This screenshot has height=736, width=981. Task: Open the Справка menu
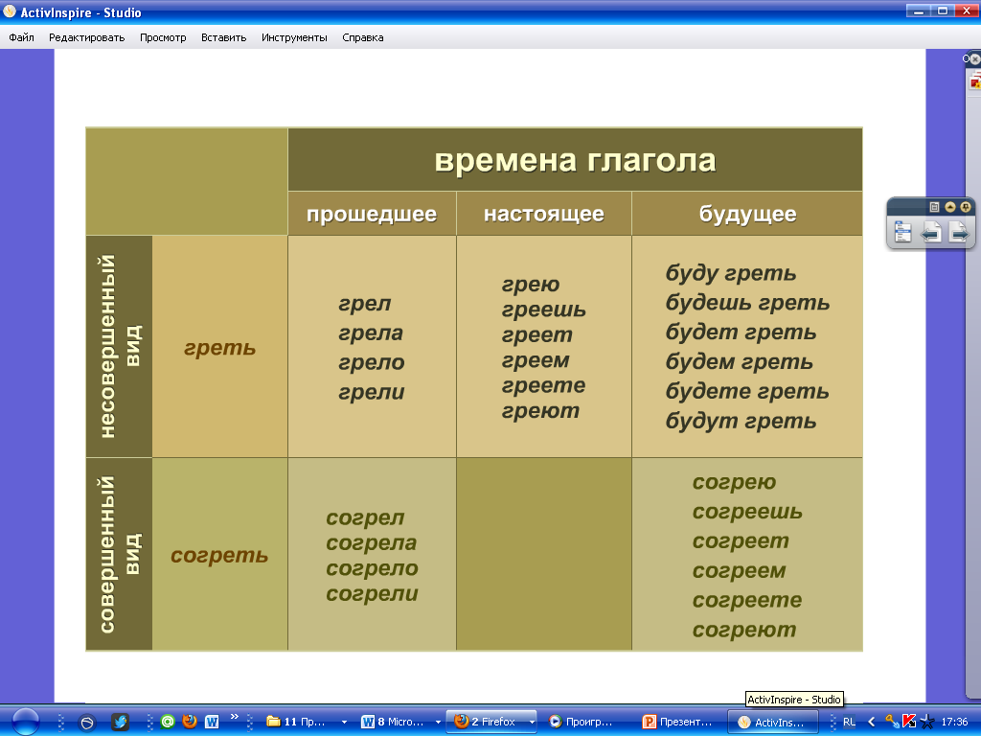tap(363, 38)
